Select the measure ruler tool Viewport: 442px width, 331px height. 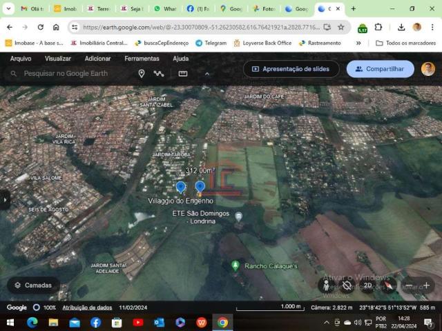(183, 74)
